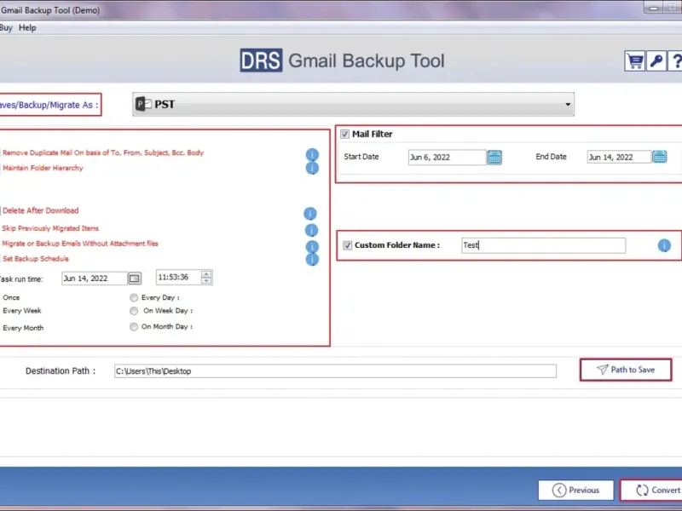Open the PST format dropdown arrow
Image resolution: width=682 pixels, height=511 pixels.
[x=568, y=104]
